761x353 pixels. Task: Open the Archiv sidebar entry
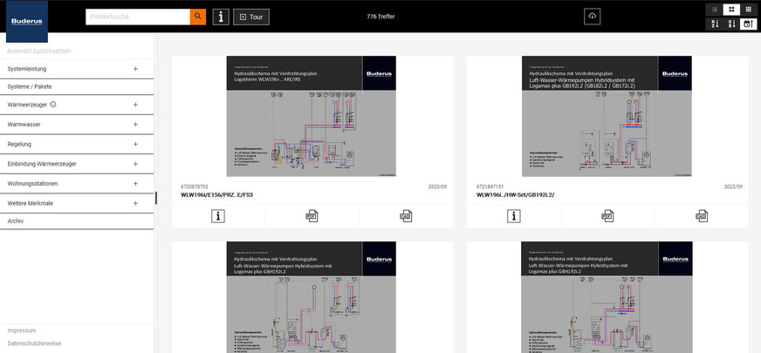click(x=16, y=221)
